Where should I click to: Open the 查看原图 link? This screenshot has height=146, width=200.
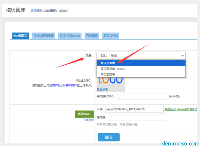tap(102, 89)
